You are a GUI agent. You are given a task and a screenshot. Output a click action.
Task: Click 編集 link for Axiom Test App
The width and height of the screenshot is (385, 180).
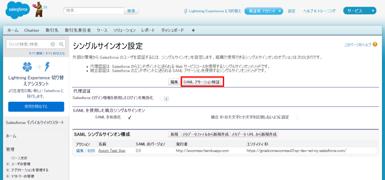coord(80,151)
